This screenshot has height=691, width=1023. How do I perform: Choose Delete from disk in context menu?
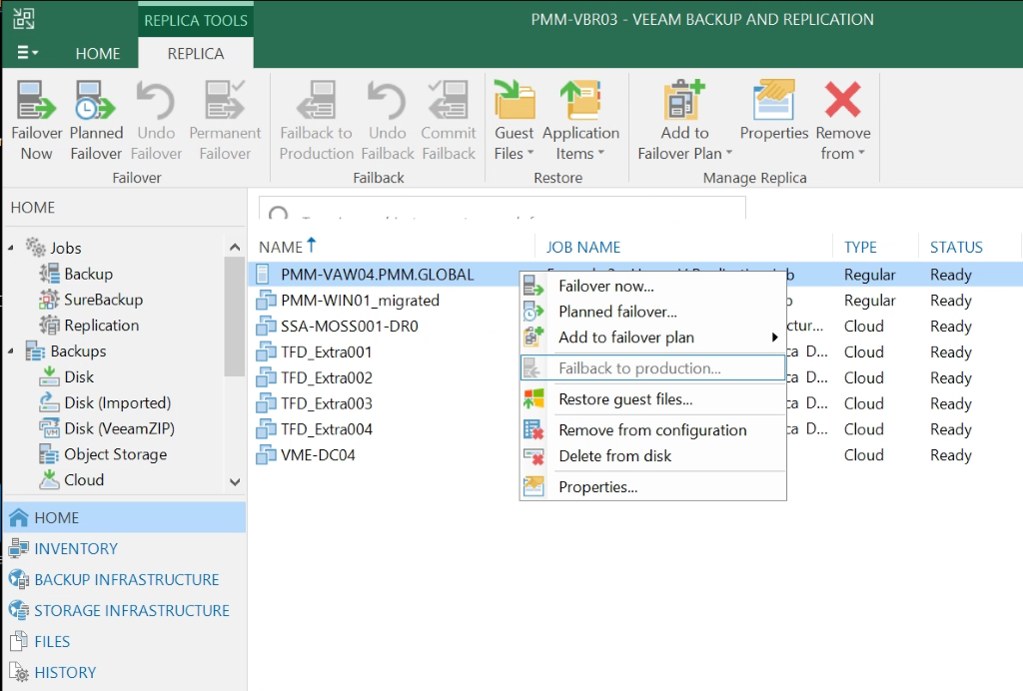pos(652,455)
